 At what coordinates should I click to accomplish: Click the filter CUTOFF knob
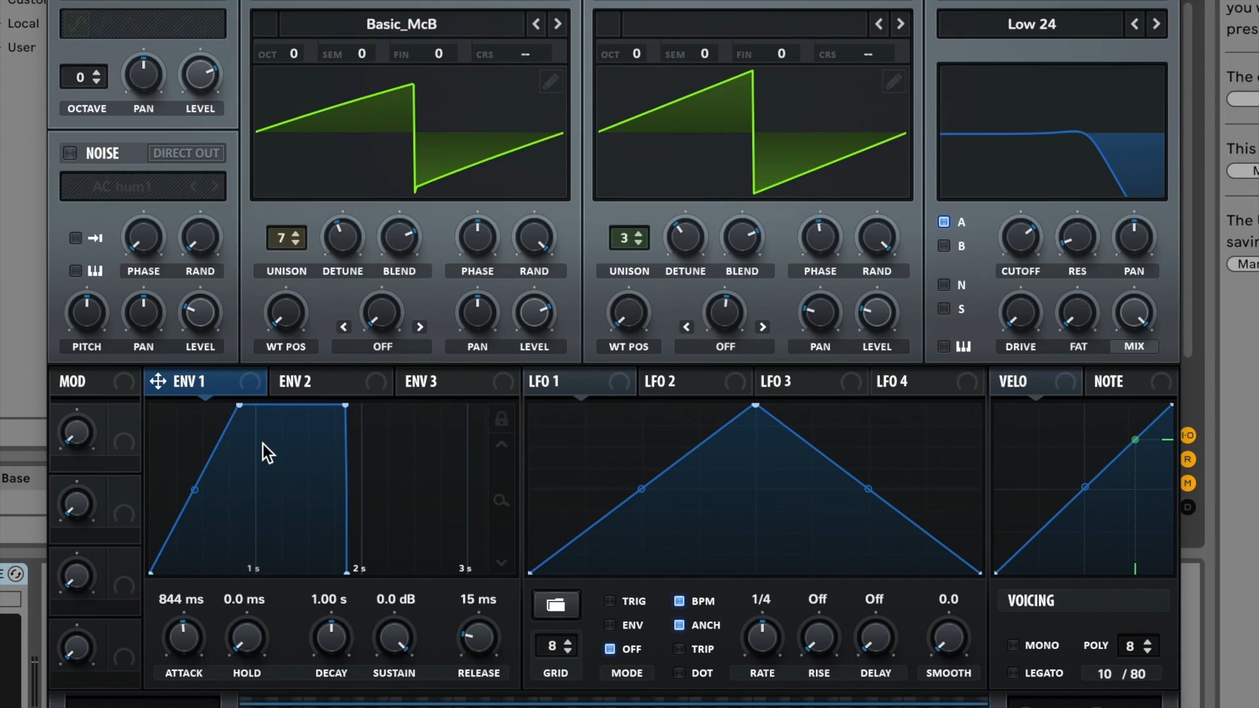coord(1020,237)
